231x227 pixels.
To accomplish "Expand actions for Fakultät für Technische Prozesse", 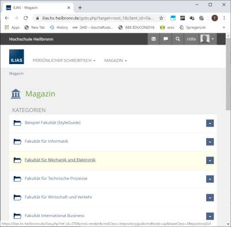I will (210, 179).
